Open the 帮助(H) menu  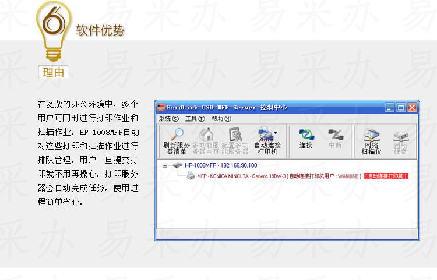221,119
